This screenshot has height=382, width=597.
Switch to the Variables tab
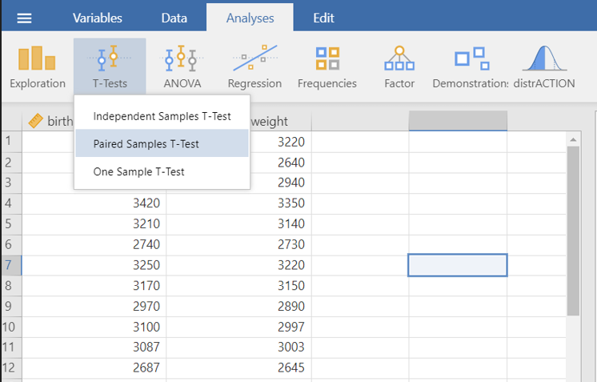(97, 18)
